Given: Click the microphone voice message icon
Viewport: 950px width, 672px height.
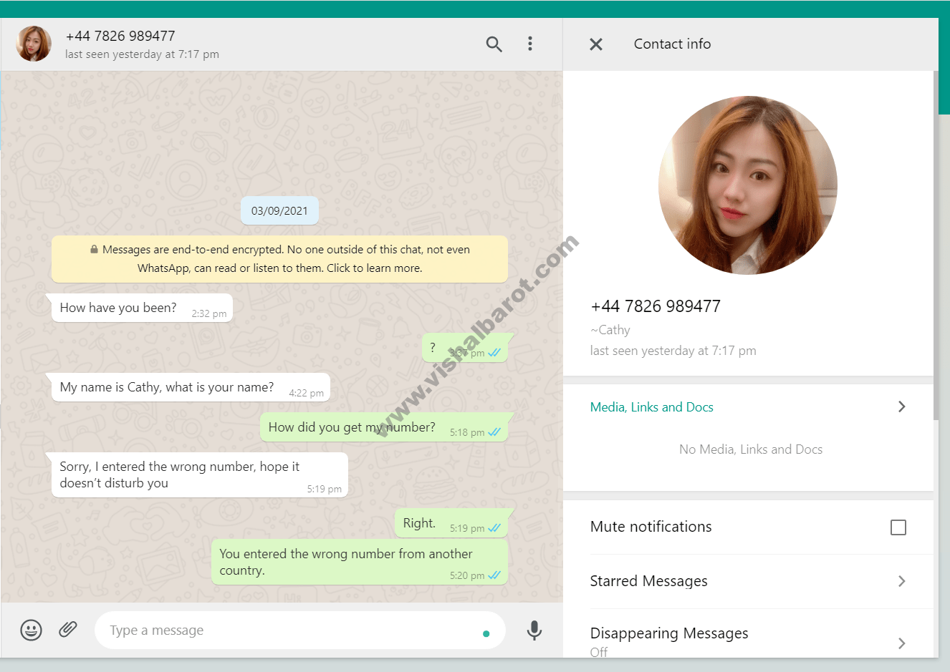Looking at the screenshot, I should [x=534, y=630].
